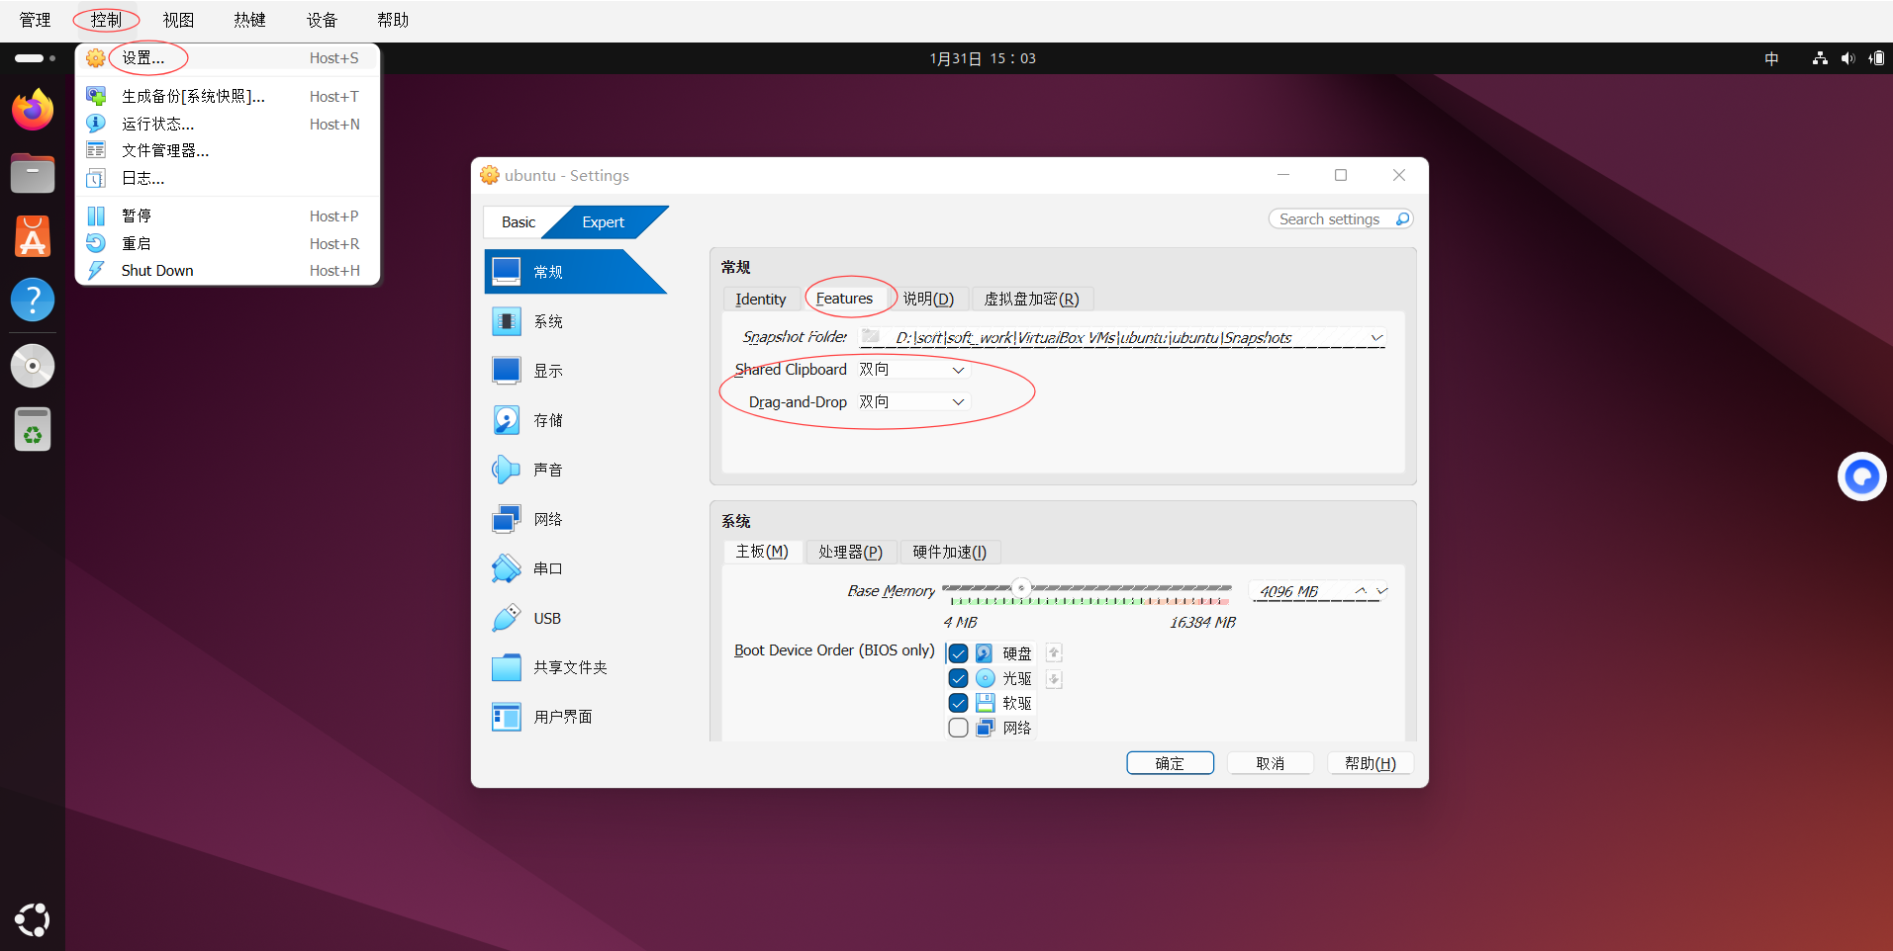Open the 视图 menu
The image size is (1893, 951).
[x=178, y=20]
